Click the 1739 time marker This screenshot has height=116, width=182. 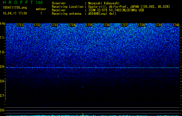159,25
